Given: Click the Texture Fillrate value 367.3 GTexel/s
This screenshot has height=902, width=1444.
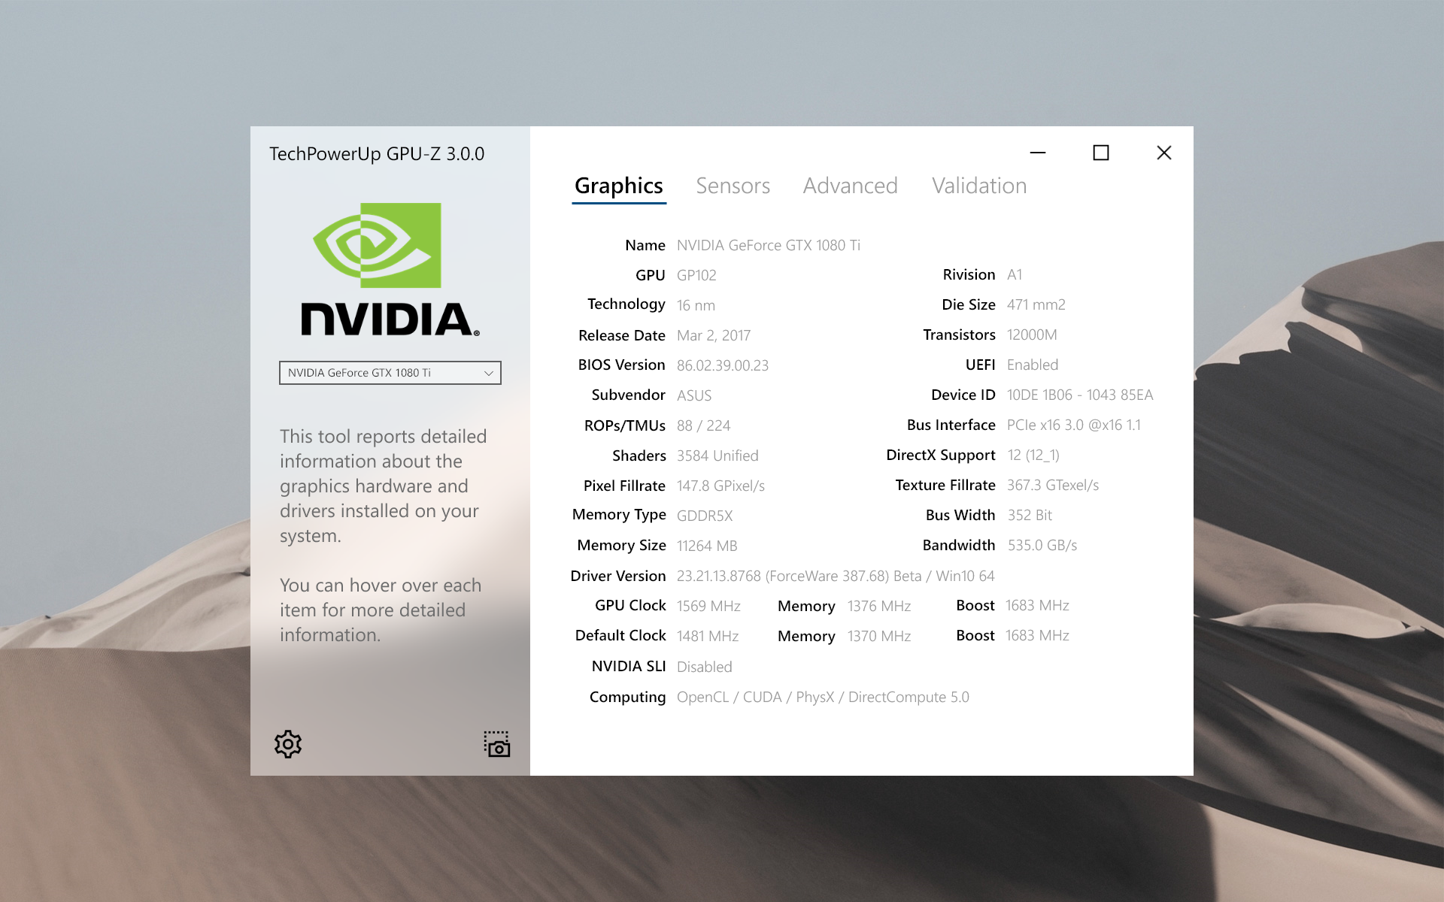Looking at the screenshot, I should pos(1053,485).
